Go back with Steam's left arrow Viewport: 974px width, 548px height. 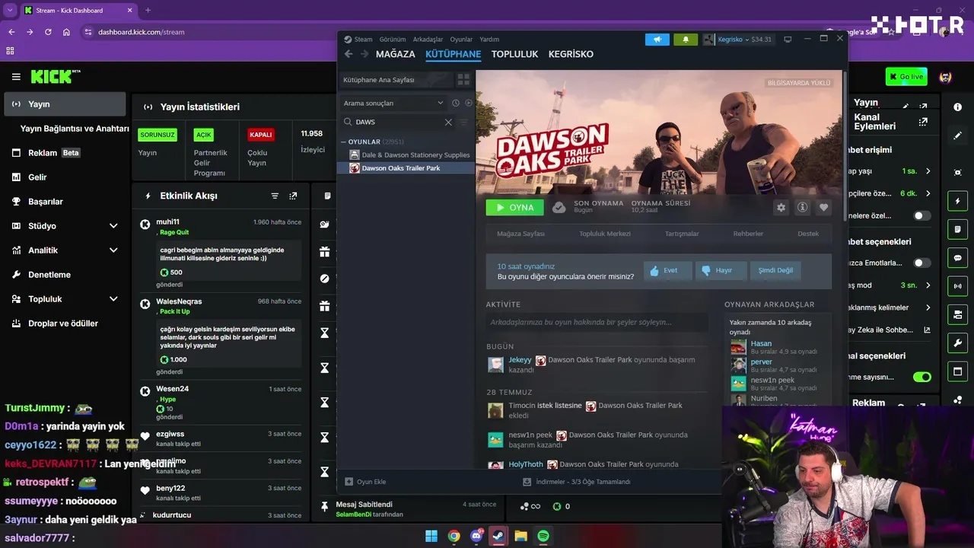[x=349, y=54]
